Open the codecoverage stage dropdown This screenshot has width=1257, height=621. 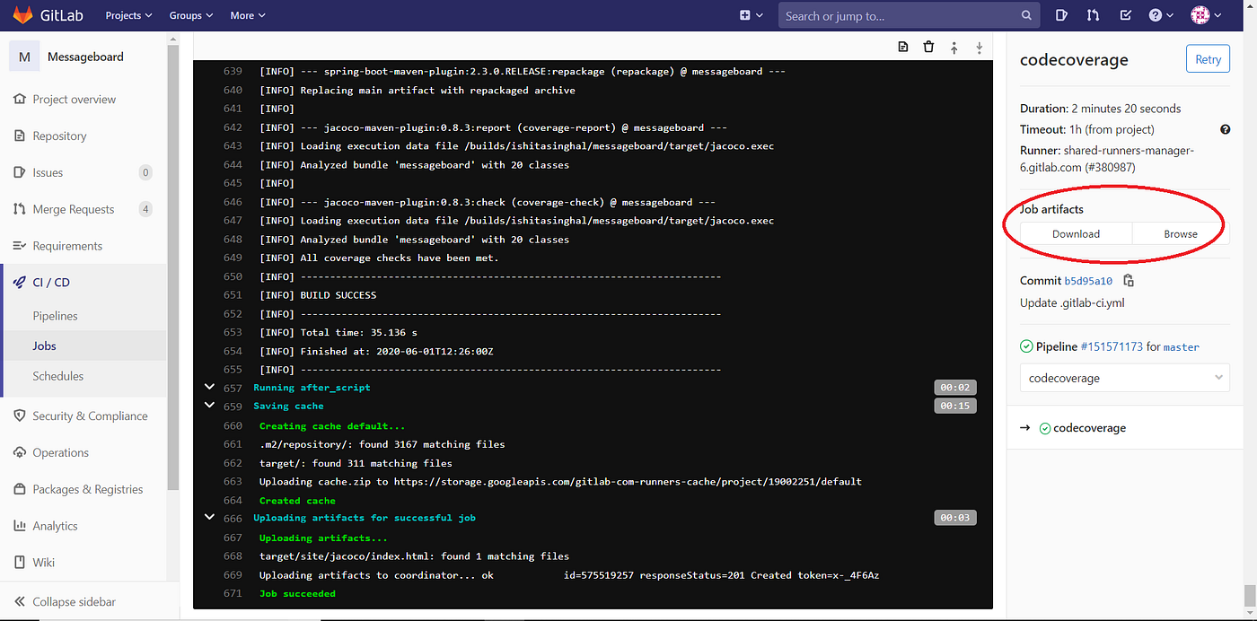(x=1124, y=377)
